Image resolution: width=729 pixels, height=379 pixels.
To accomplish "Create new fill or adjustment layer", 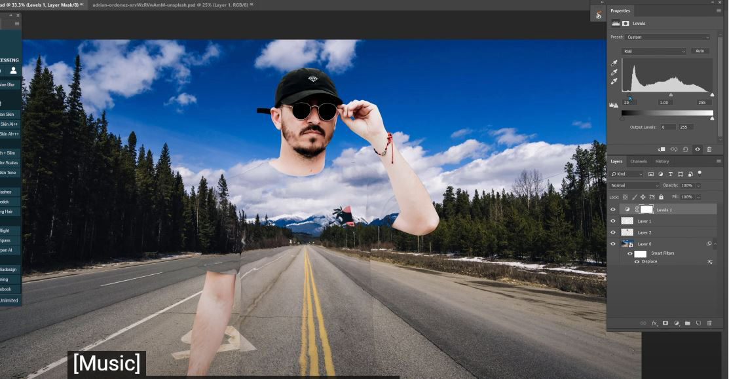I will [x=677, y=323].
